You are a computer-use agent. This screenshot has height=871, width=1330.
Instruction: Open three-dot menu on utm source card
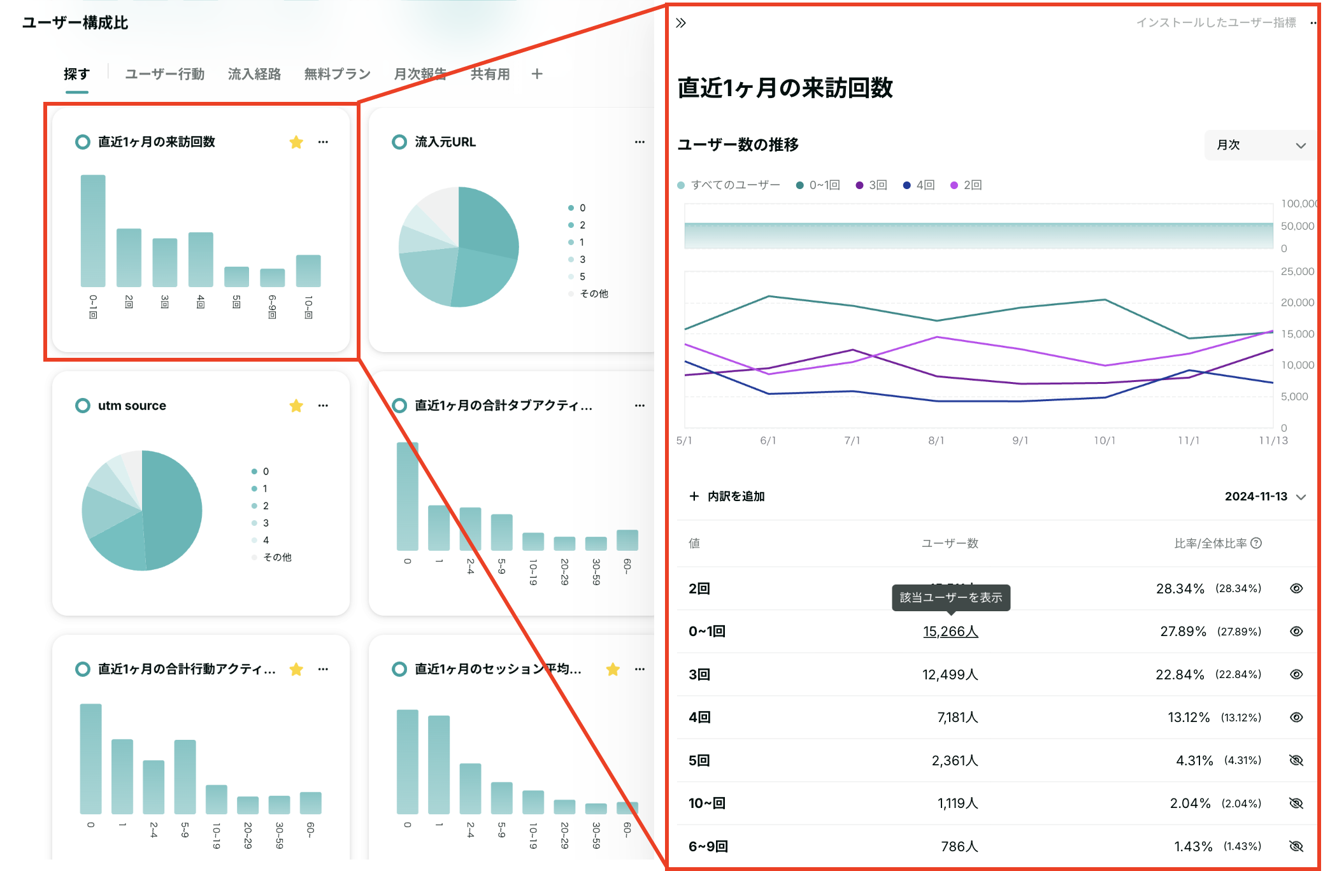coord(323,406)
